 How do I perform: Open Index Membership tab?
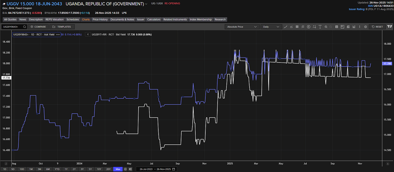tap(201, 19)
